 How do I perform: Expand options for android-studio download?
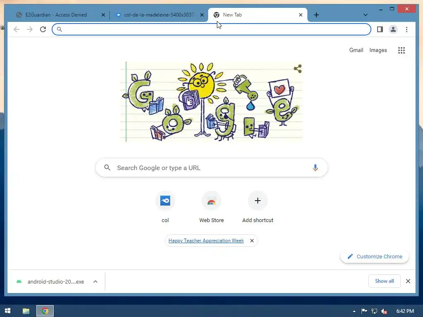(x=95, y=282)
